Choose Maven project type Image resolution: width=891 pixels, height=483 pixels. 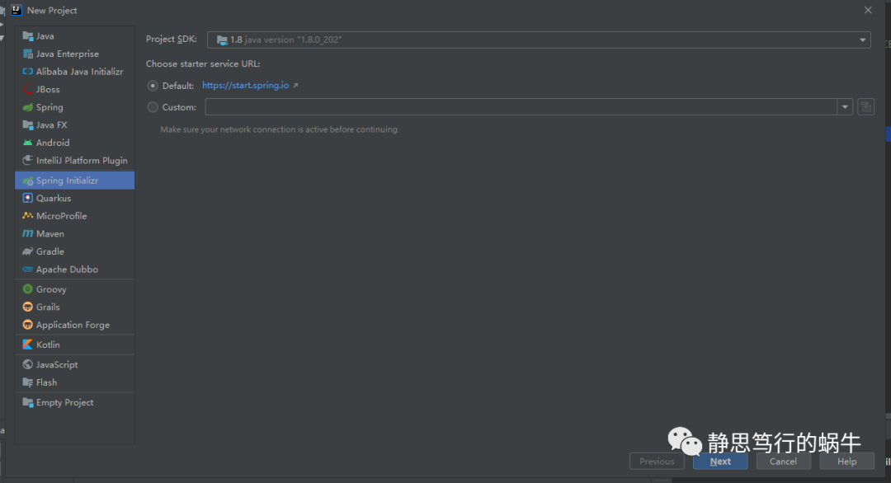point(74,234)
